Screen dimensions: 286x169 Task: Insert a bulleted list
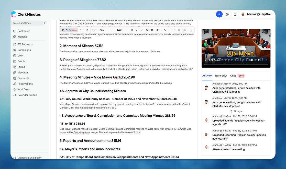coord(179,30)
